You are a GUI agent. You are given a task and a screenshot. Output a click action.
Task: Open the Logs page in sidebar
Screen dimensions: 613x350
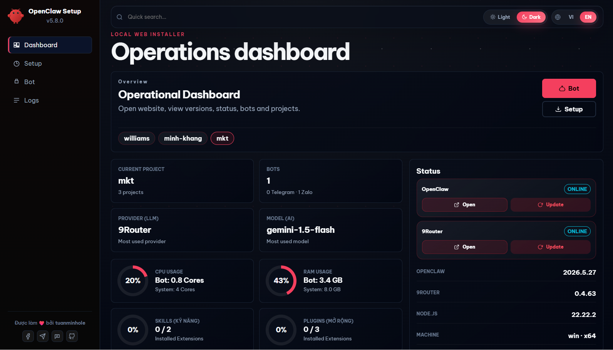pyautogui.click(x=50, y=100)
